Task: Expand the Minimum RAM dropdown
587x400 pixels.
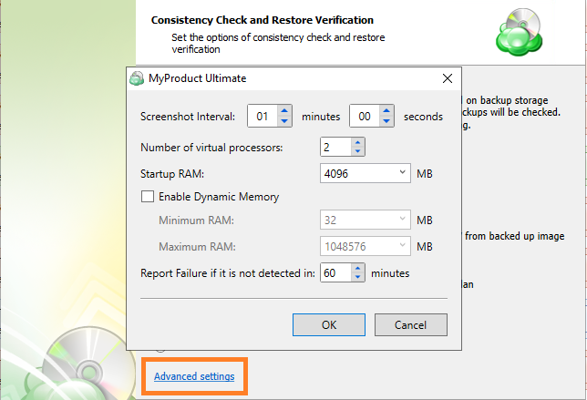Action: click(x=403, y=221)
